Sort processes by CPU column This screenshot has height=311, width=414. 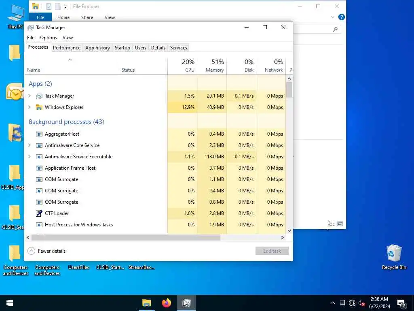click(182, 66)
